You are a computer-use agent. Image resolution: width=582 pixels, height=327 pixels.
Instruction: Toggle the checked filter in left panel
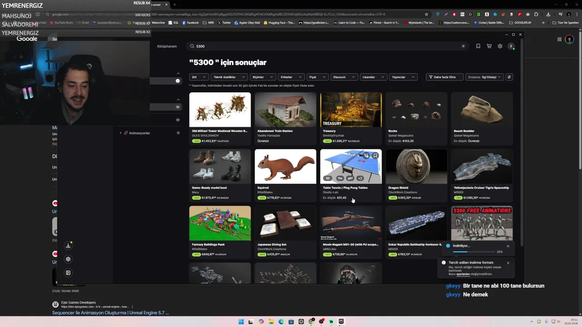pyautogui.click(x=178, y=81)
